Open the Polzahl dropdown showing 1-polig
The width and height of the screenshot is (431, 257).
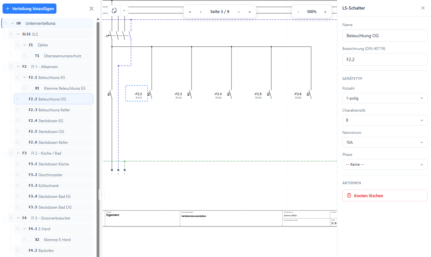tap(385, 98)
